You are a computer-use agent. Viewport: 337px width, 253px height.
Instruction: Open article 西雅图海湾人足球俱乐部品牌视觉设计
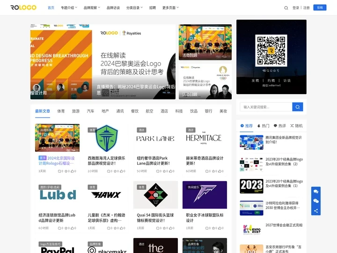[106, 161]
